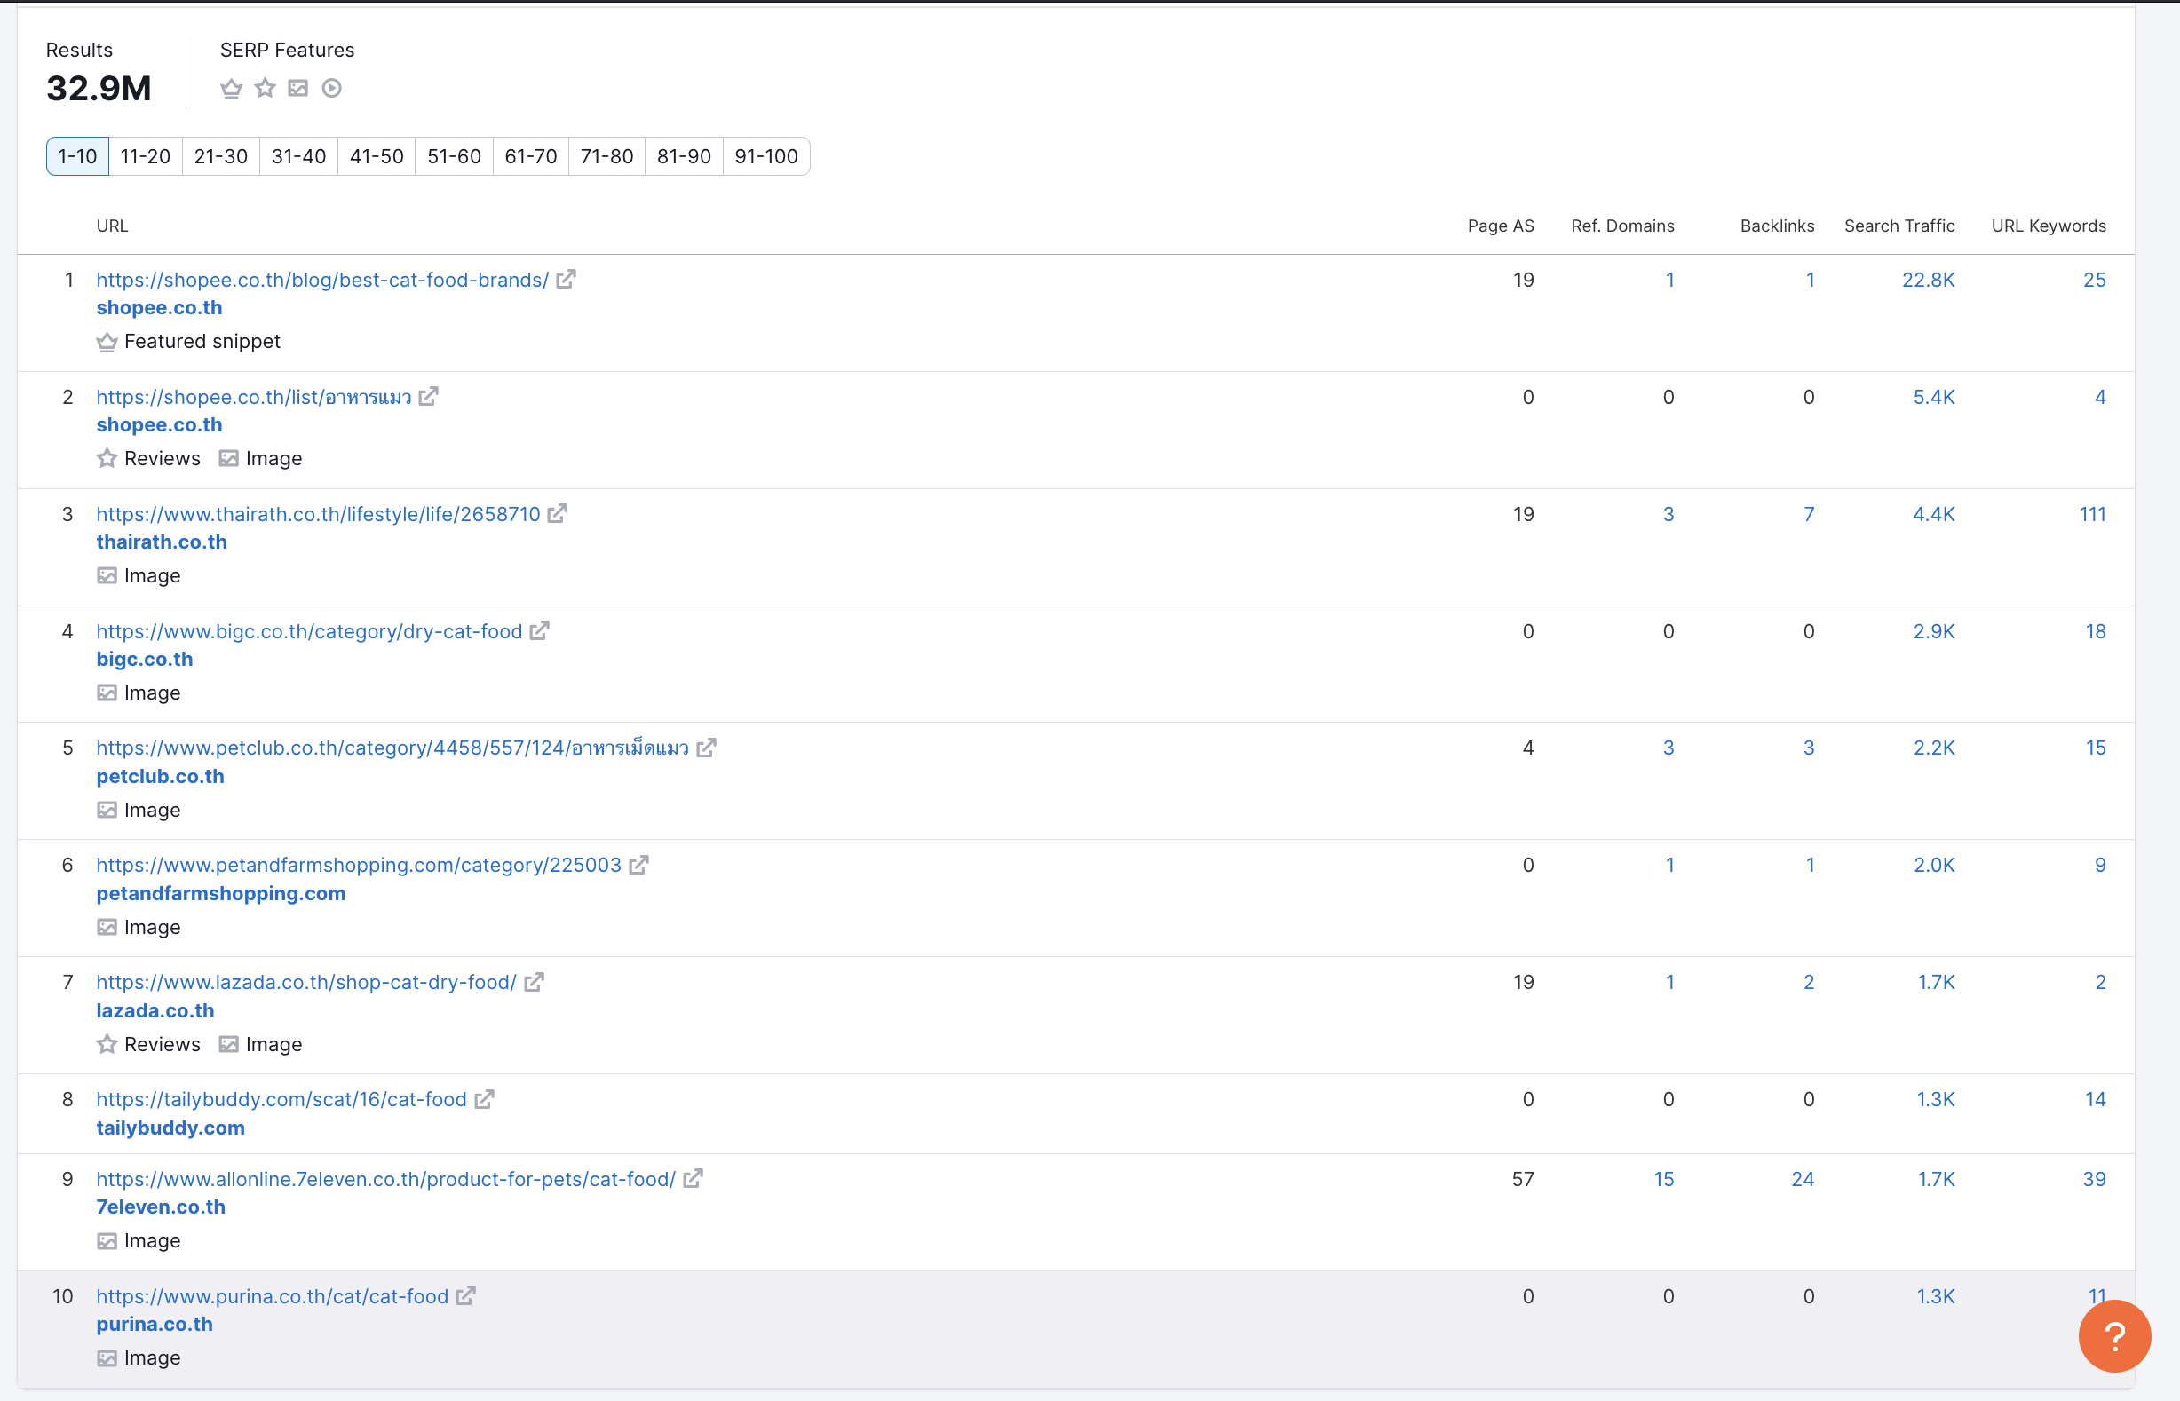
Task: Switch to the 51-60 results tab
Action: point(454,156)
